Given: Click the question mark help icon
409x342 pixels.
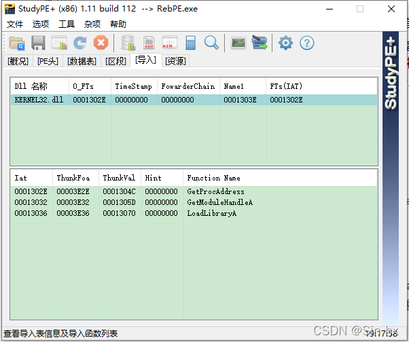Looking at the screenshot, I should (307, 43).
